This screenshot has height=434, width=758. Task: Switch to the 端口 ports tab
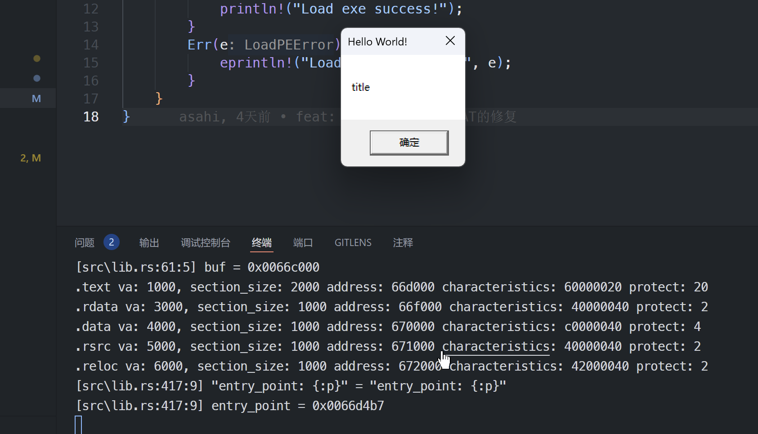pyautogui.click(x=303, y=243)
